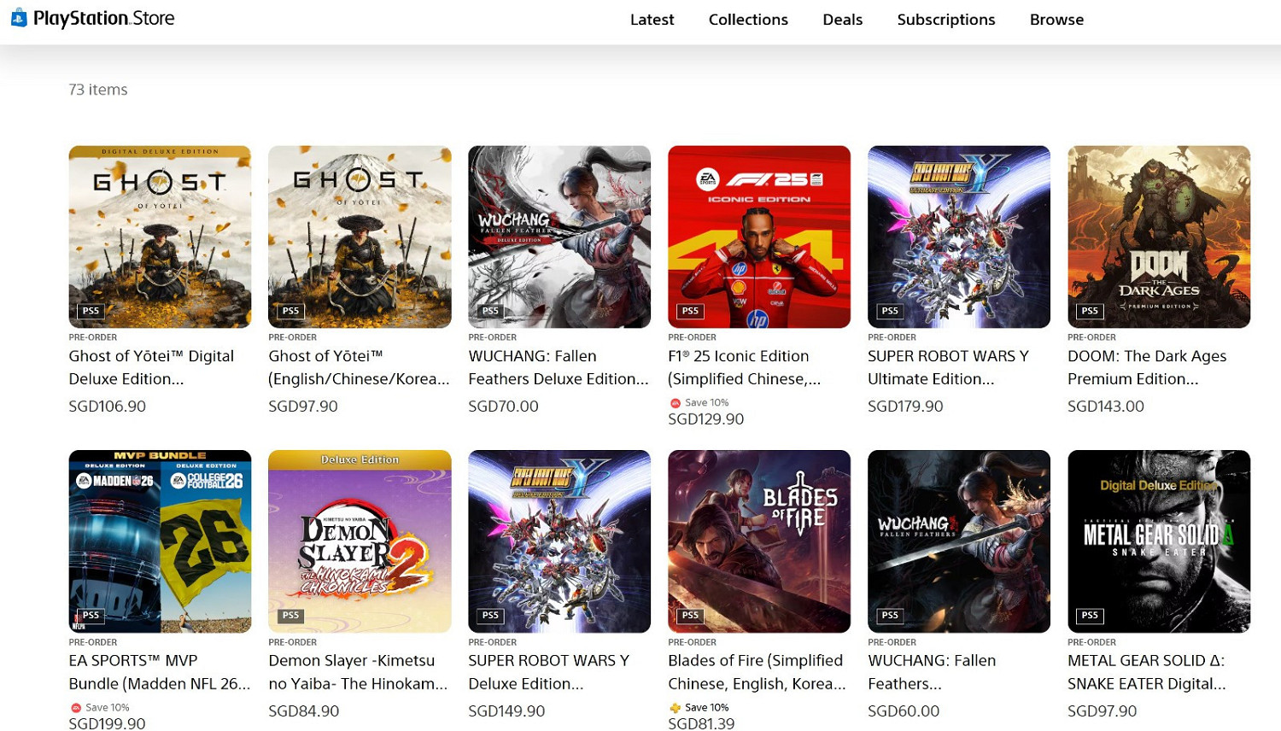Image resolution: width=1281 pixels, height=731 pixels.
Task: Select the F1 25 Iconic Edition cover art
Action: click(758, 237)
